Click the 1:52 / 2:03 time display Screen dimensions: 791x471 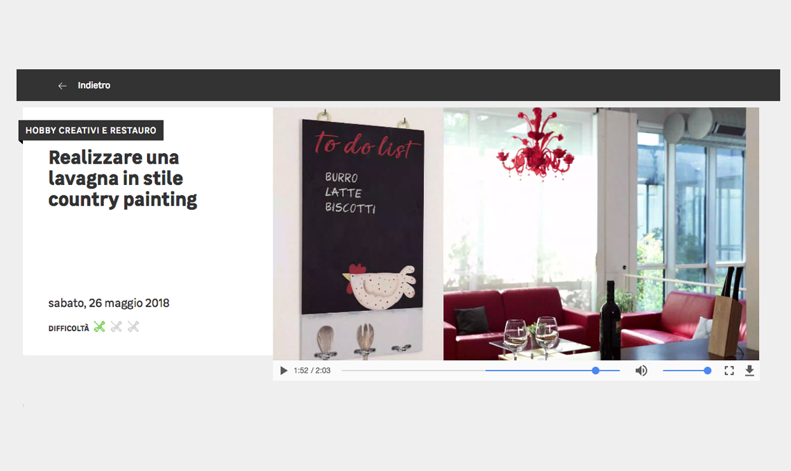312,371
